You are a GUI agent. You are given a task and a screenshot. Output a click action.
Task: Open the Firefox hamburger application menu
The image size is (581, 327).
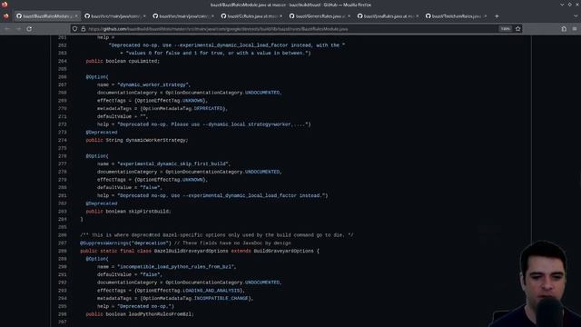point(575,28)
